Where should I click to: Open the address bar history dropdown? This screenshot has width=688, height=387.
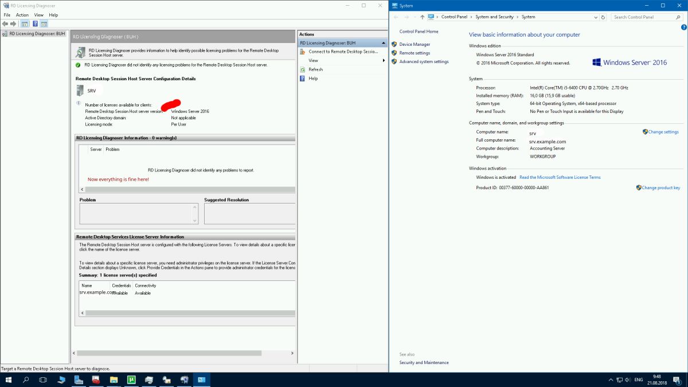coord(596,17)
